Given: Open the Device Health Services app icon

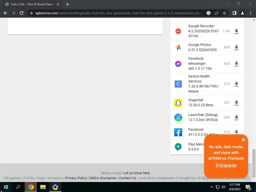Looking at the screenshot, I should (x=178, y=84).
